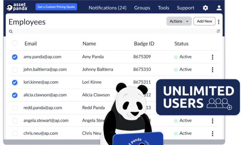Screen dimensions: 242x145
Task: Open row menu for Amy Panda
Action: tap(213, 57)
